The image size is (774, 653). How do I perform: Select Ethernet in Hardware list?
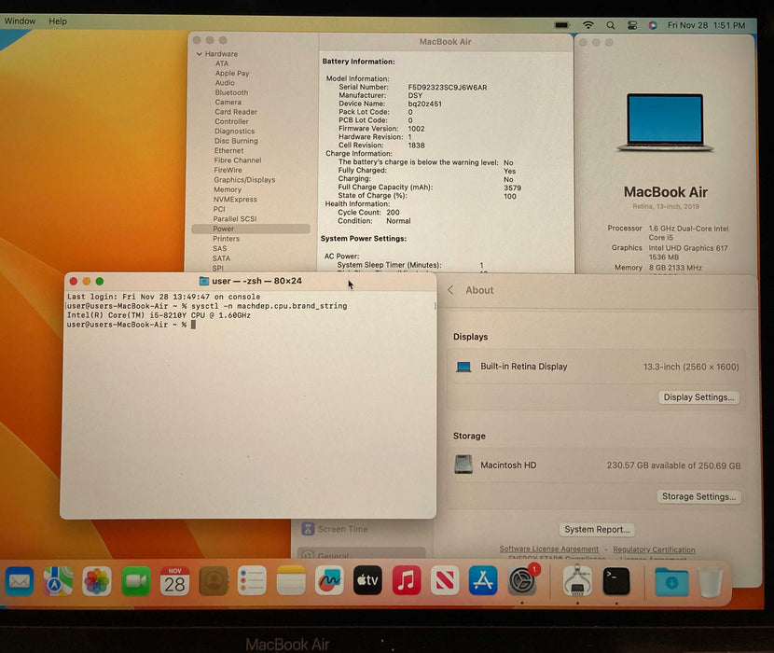coord(228,150)
